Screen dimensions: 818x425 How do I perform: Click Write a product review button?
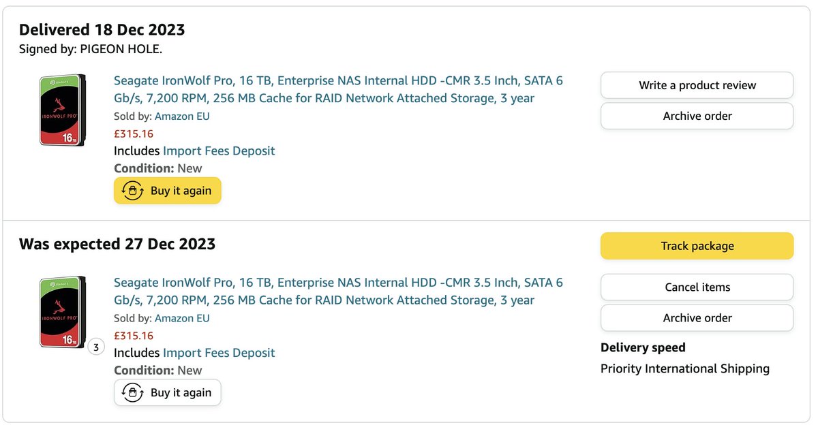(x=697, y=85)
